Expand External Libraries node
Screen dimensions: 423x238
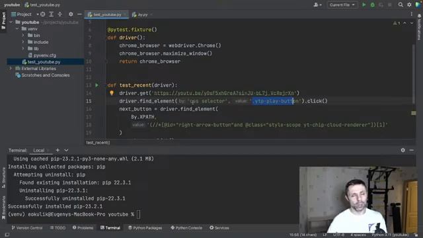(11, 68)
